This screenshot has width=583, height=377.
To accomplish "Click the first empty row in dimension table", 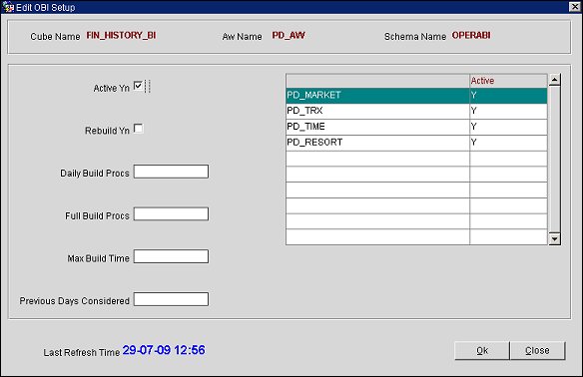I will point(416,159).
